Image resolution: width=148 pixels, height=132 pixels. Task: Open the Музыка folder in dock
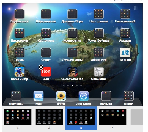coord(106,96)
